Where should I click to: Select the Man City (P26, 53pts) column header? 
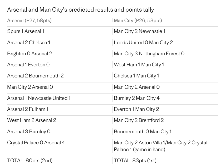138,21
